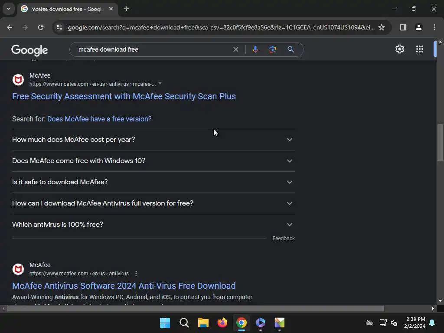Image resolution: width=444 pixels, height=333 pixels.
Task: Open three-dot options for second McAfee result
Action: click(x=136, y=274)
